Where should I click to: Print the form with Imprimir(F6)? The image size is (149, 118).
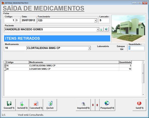pos(83,105)
